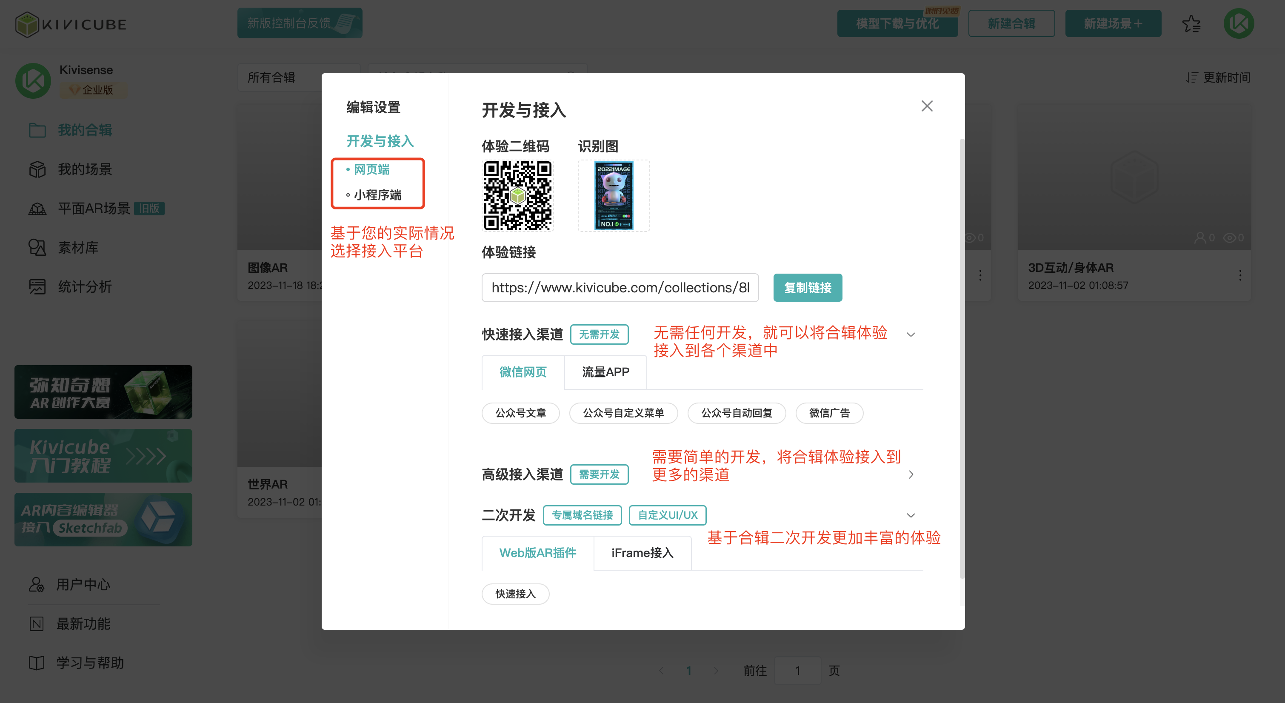
Task: Click the My Scenes cube icon
Action: pyautogui.click(x=37, y=169)
